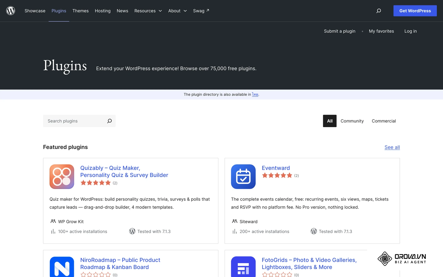
Task: Click Quizably five-star rating
Action: tap(96, 183)
